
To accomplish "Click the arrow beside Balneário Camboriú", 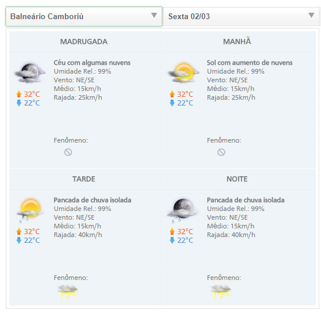I will 154,15.
